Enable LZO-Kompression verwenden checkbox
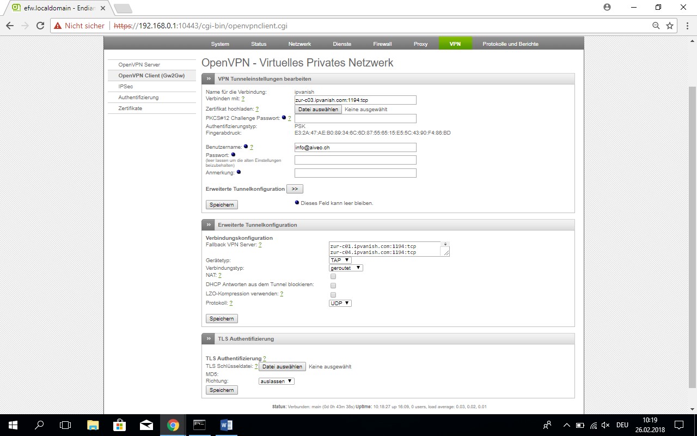 [x=333, y=295]
